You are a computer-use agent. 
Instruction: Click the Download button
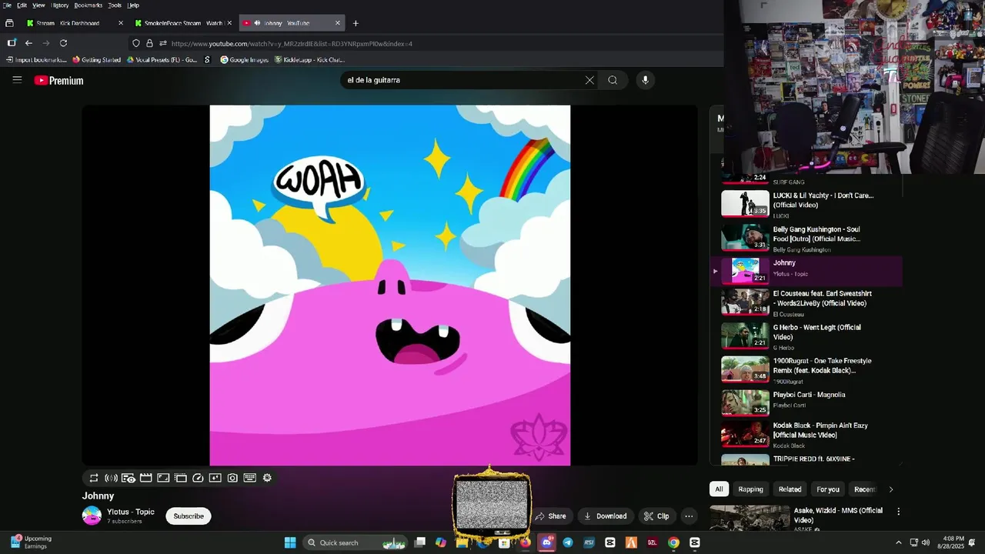(x=605, y=516)
